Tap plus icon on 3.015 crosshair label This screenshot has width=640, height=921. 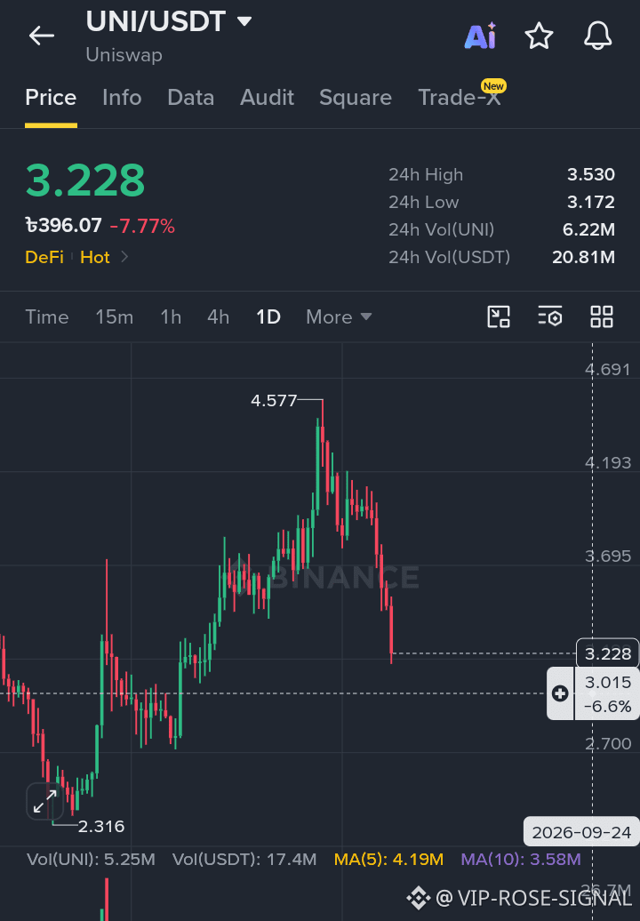[x=560, y=693]
